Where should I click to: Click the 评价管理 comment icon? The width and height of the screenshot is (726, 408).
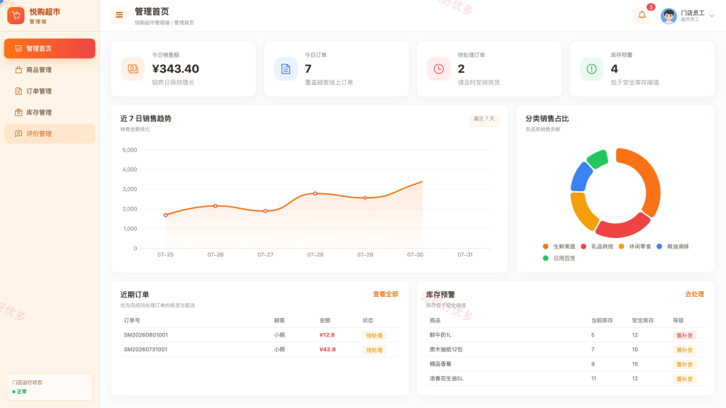click(18, 134)
